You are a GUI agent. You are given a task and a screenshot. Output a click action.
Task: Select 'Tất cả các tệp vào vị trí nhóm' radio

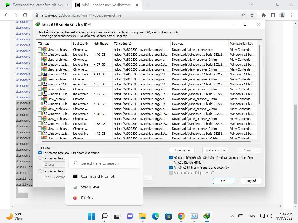pyautogui.click(x=40, y=153)
